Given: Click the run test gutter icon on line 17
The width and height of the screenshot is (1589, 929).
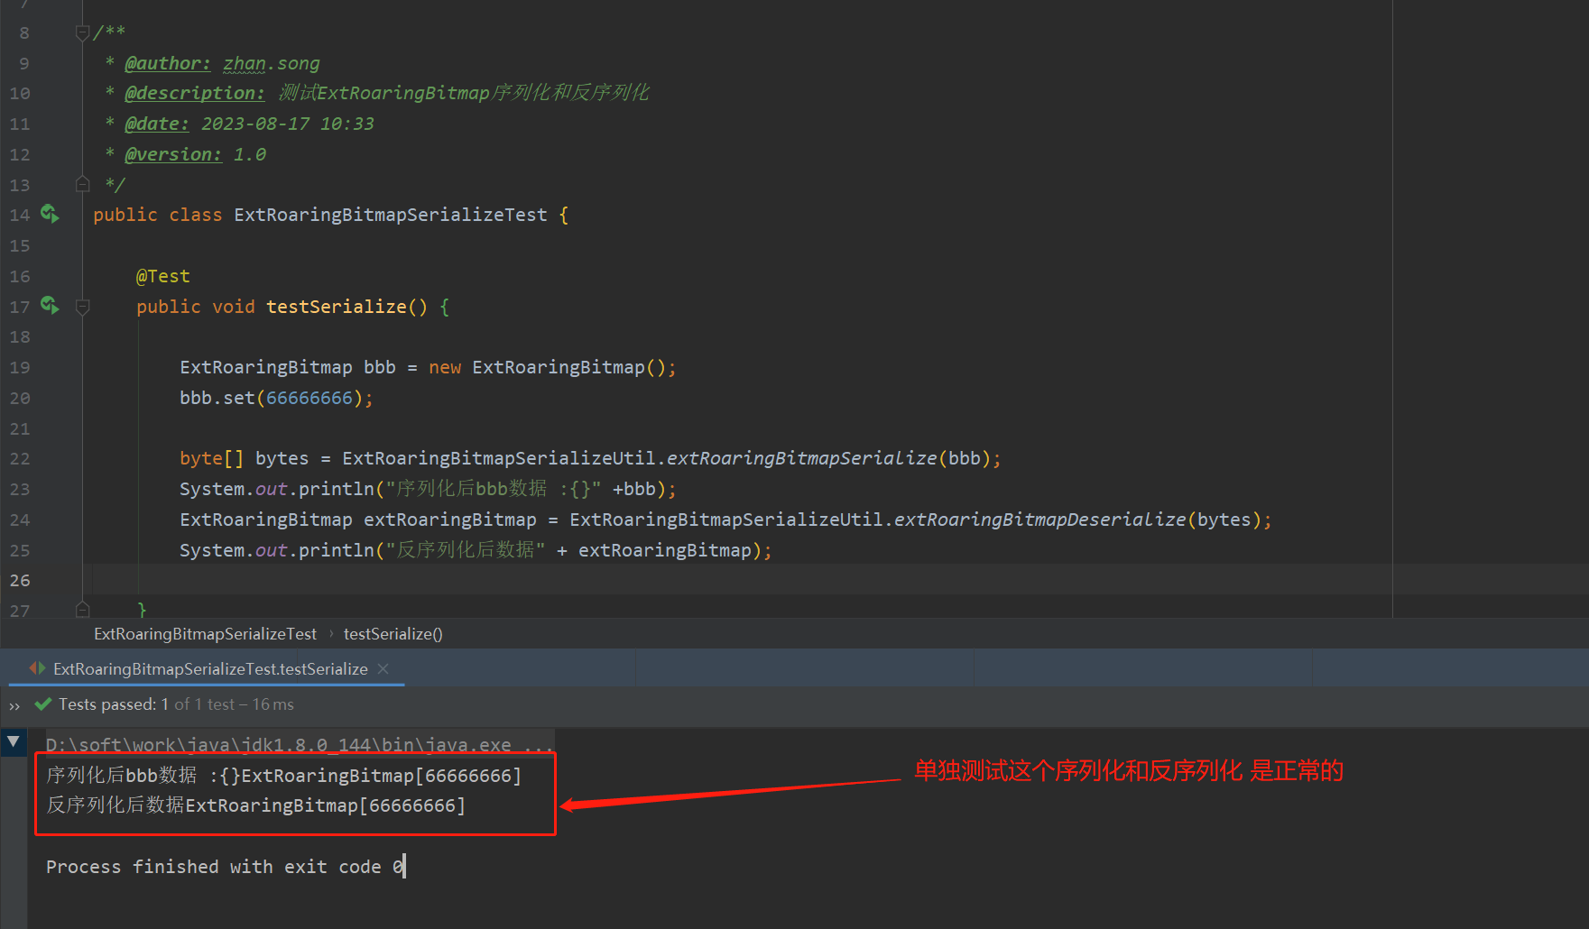Looking at the screenshot, I should click(x=50, y=307).
